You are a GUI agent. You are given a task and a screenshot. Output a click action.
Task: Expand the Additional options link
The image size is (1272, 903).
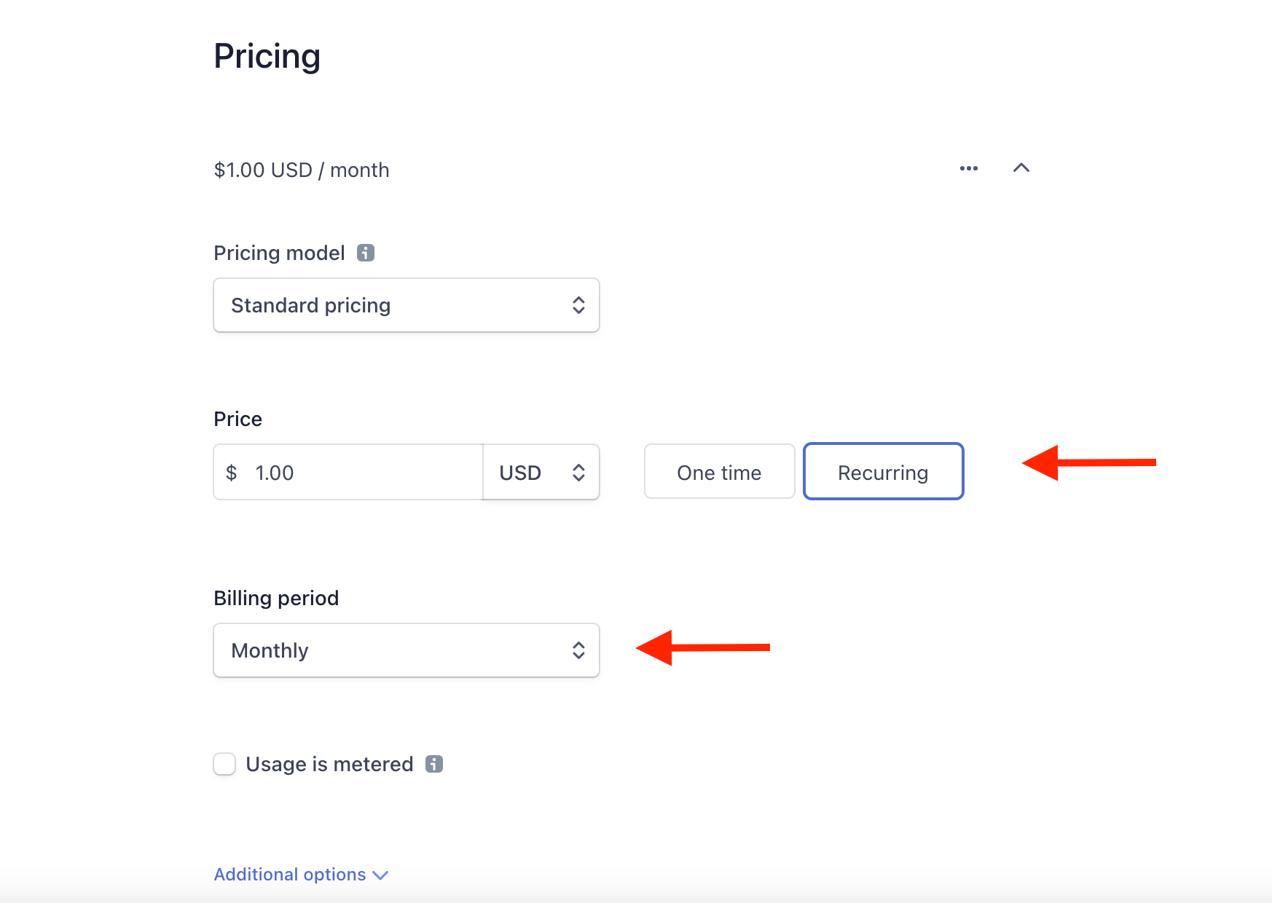pos(290,875)
